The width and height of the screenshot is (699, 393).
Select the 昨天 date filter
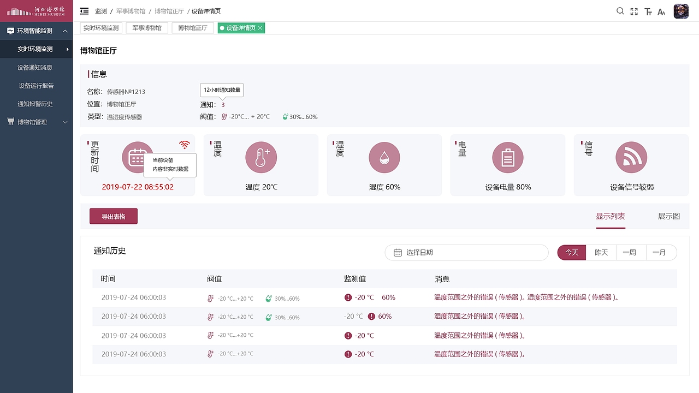pyautogui.click(x=601, y=252)
